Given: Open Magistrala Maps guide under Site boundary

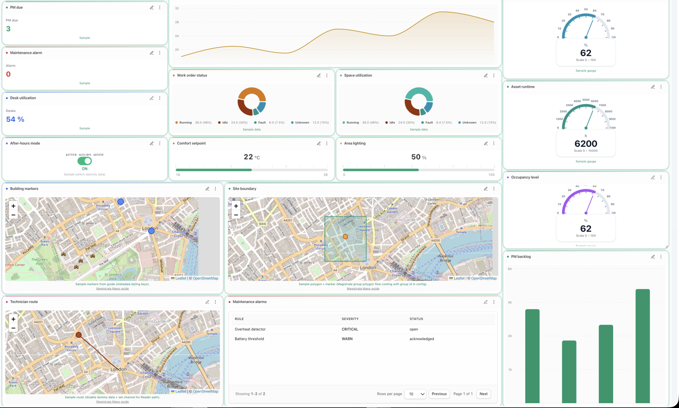Looking at the screenshot, I should (x=363, y=289).
